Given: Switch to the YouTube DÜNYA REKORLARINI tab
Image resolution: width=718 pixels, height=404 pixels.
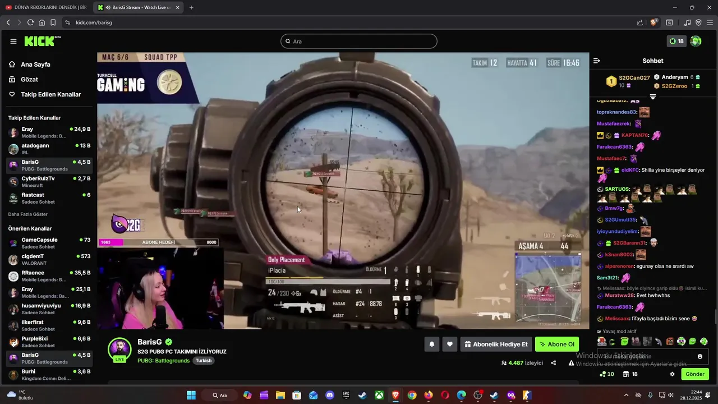Looking at the screenshot, I should (46, 7).
